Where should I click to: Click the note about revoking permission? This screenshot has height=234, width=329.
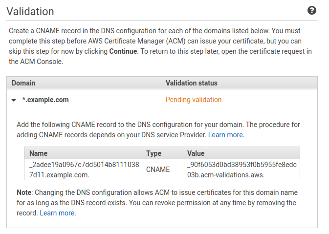157,203
